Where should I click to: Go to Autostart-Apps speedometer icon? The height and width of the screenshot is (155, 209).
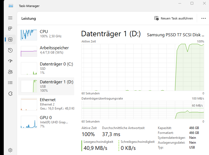[x=10, y=61]
